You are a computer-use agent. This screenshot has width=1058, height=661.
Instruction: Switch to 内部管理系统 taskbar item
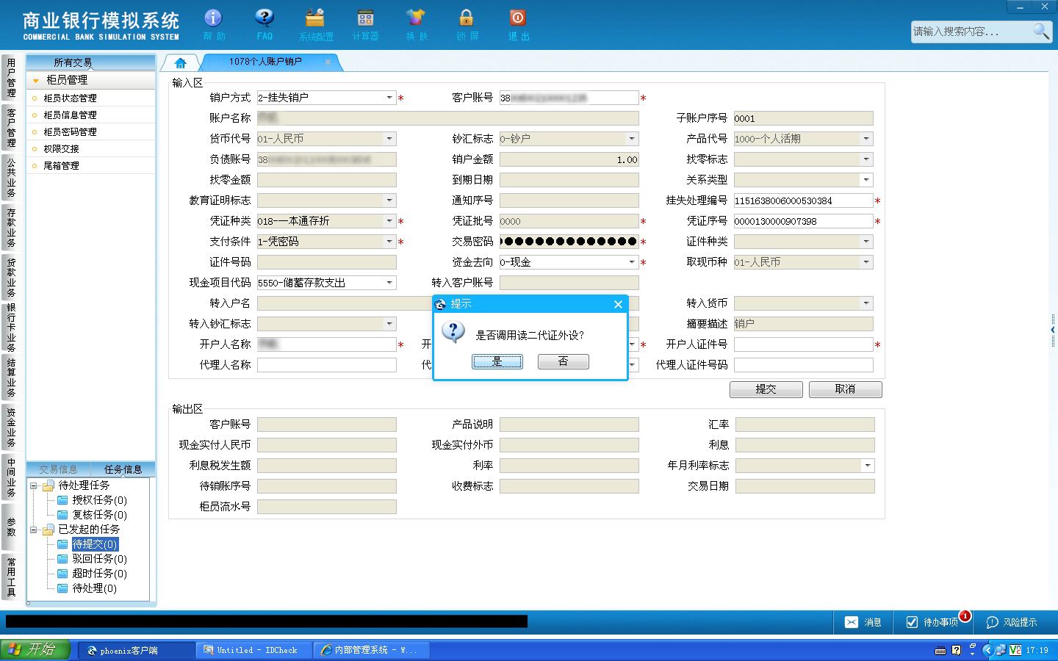point(373,650)
